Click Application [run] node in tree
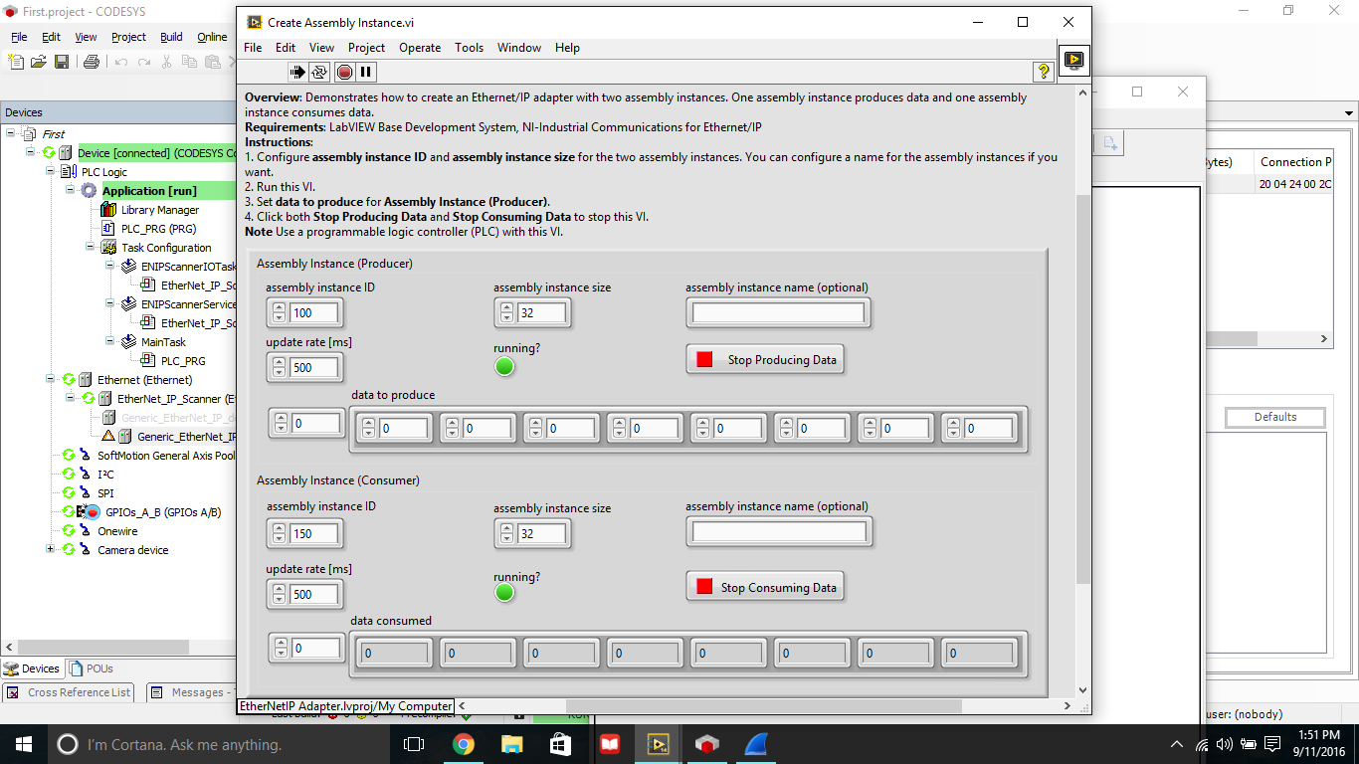 [149, 191]
